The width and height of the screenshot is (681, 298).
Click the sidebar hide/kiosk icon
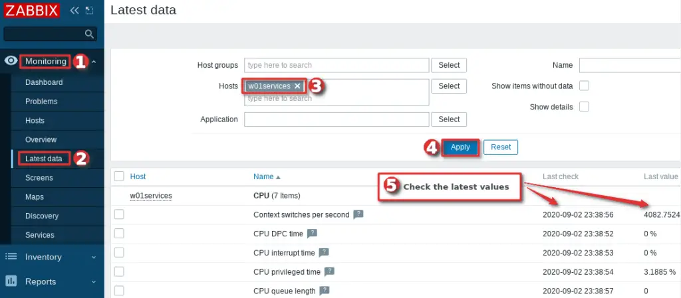click(x=89, y=11)
